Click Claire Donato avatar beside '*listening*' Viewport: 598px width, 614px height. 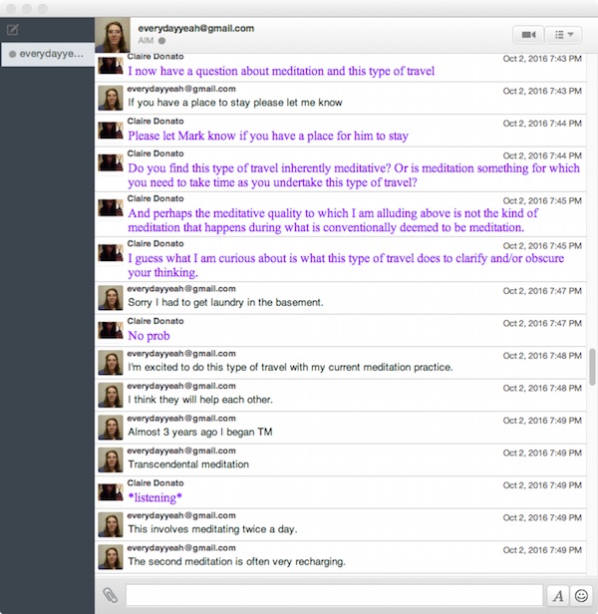tap(111, 492)
